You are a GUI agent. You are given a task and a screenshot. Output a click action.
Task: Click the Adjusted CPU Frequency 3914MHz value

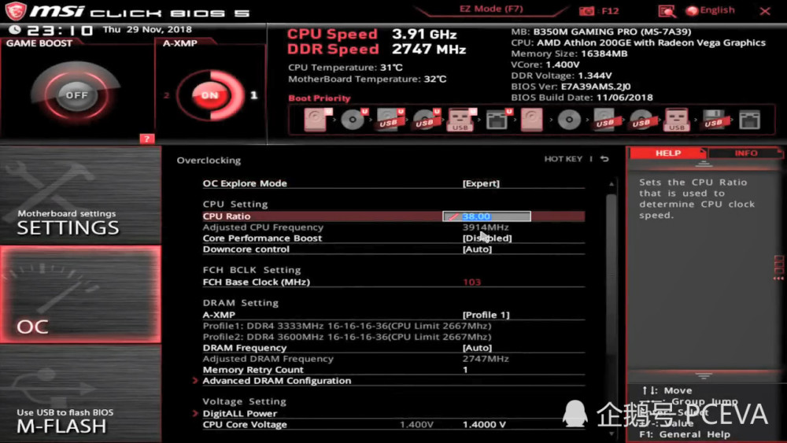[x=486, y=227]
